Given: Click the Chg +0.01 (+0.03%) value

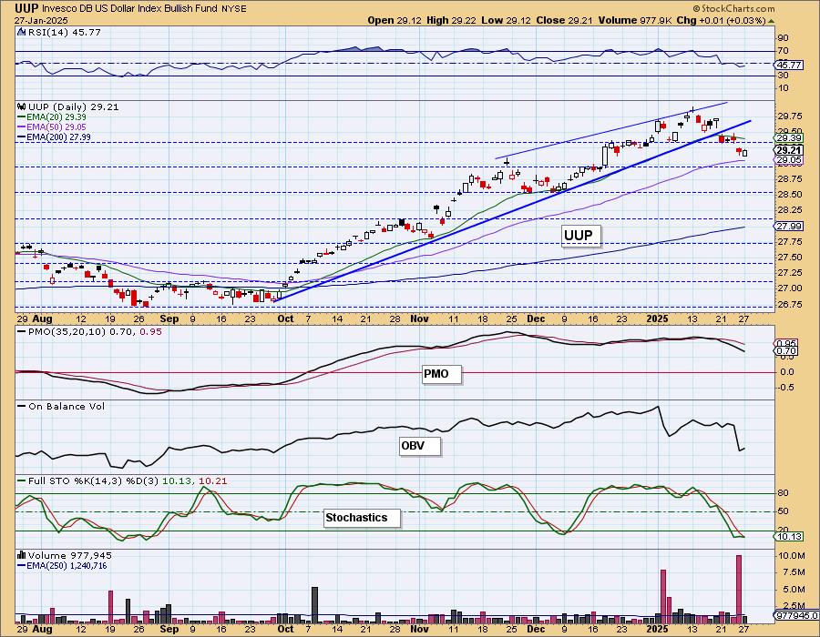Looking at the screenshot, I should click(721, 20).
